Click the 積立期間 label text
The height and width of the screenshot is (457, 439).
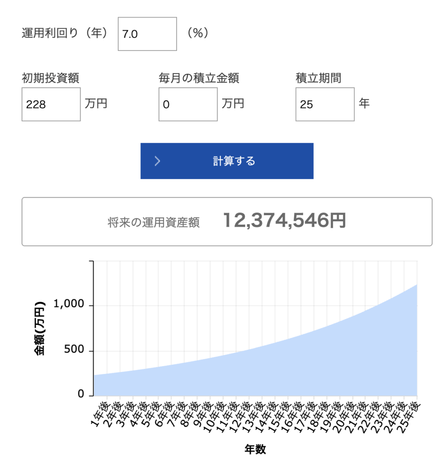click(318, 78)
